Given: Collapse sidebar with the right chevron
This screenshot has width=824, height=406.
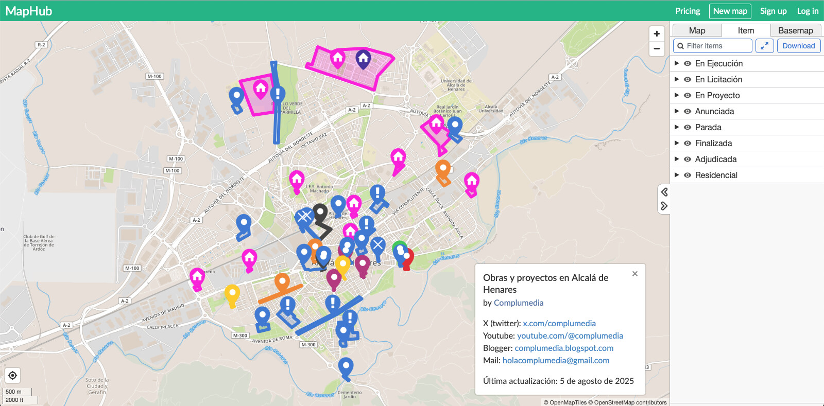Looking at the screenshot, I should pyautogui.click(x=664, y=206).
